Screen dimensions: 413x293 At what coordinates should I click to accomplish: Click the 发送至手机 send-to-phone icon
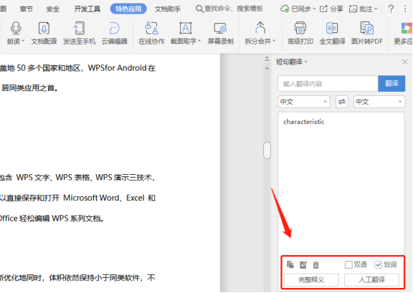(79, 28)
